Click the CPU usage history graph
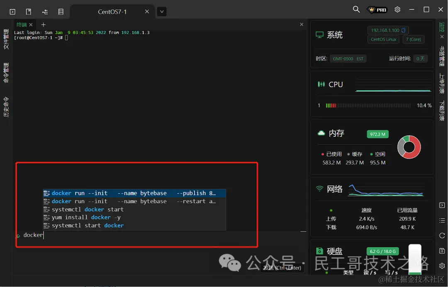The width and height of the screenshot is (448, 287). (x=393, y=85)
